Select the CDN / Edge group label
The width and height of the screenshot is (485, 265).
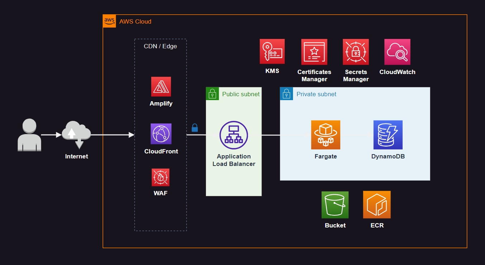coord(160,46)
